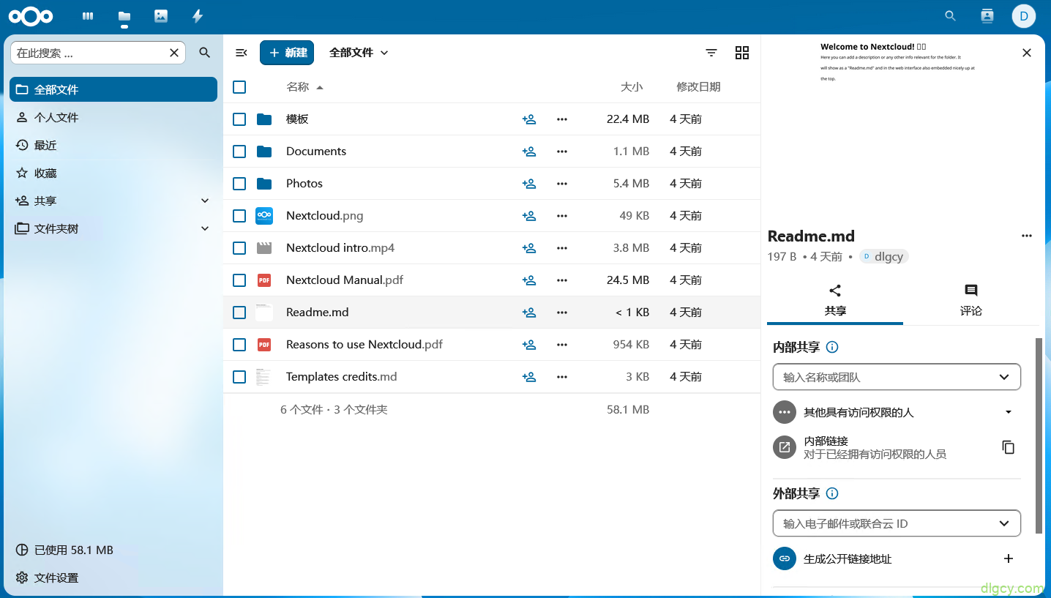Click the Nextcloud logo in header

(x=31, y=16)
